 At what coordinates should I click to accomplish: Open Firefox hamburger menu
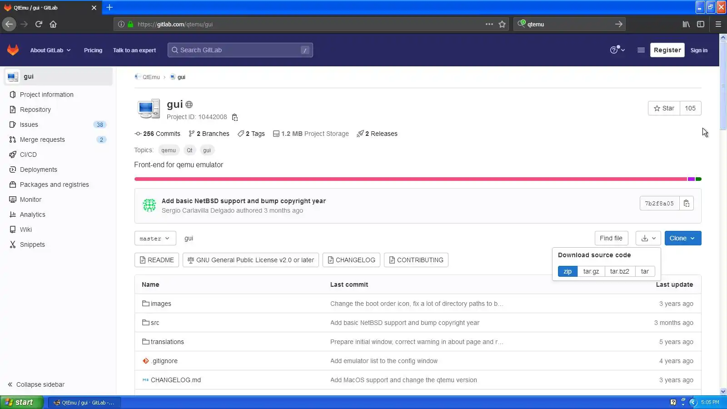point(718,24)
